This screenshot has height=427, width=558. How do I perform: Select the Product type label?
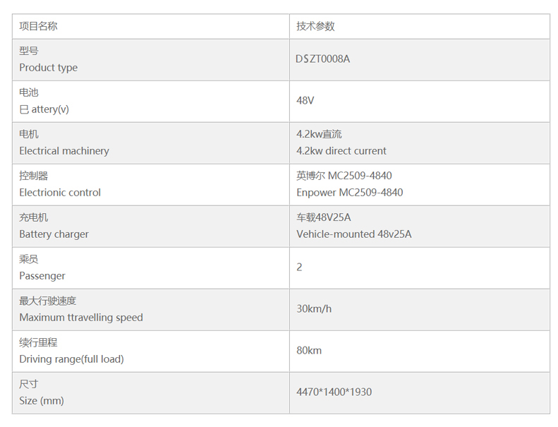[48, 68]
